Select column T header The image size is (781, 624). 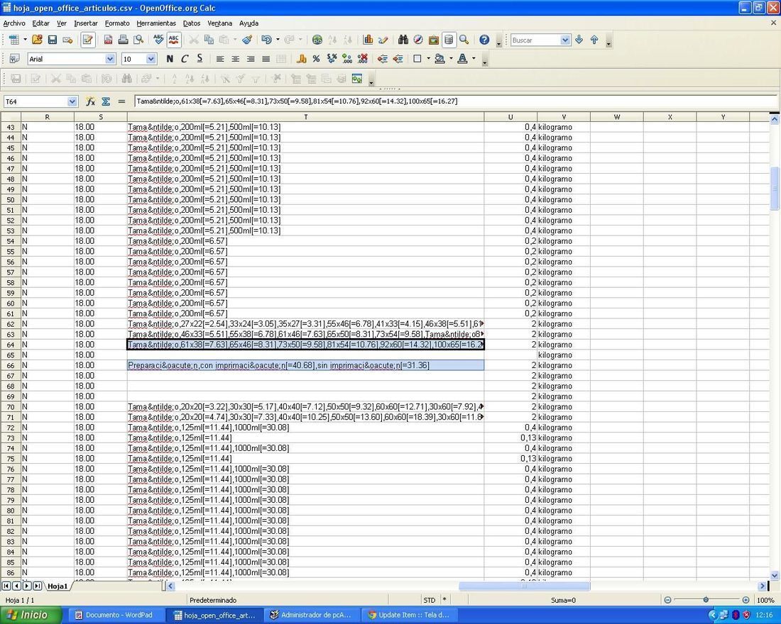click(x=305, y=117)
